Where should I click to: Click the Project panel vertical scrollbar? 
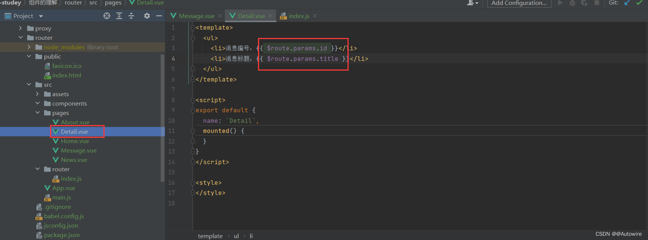[x=163, y=118]
